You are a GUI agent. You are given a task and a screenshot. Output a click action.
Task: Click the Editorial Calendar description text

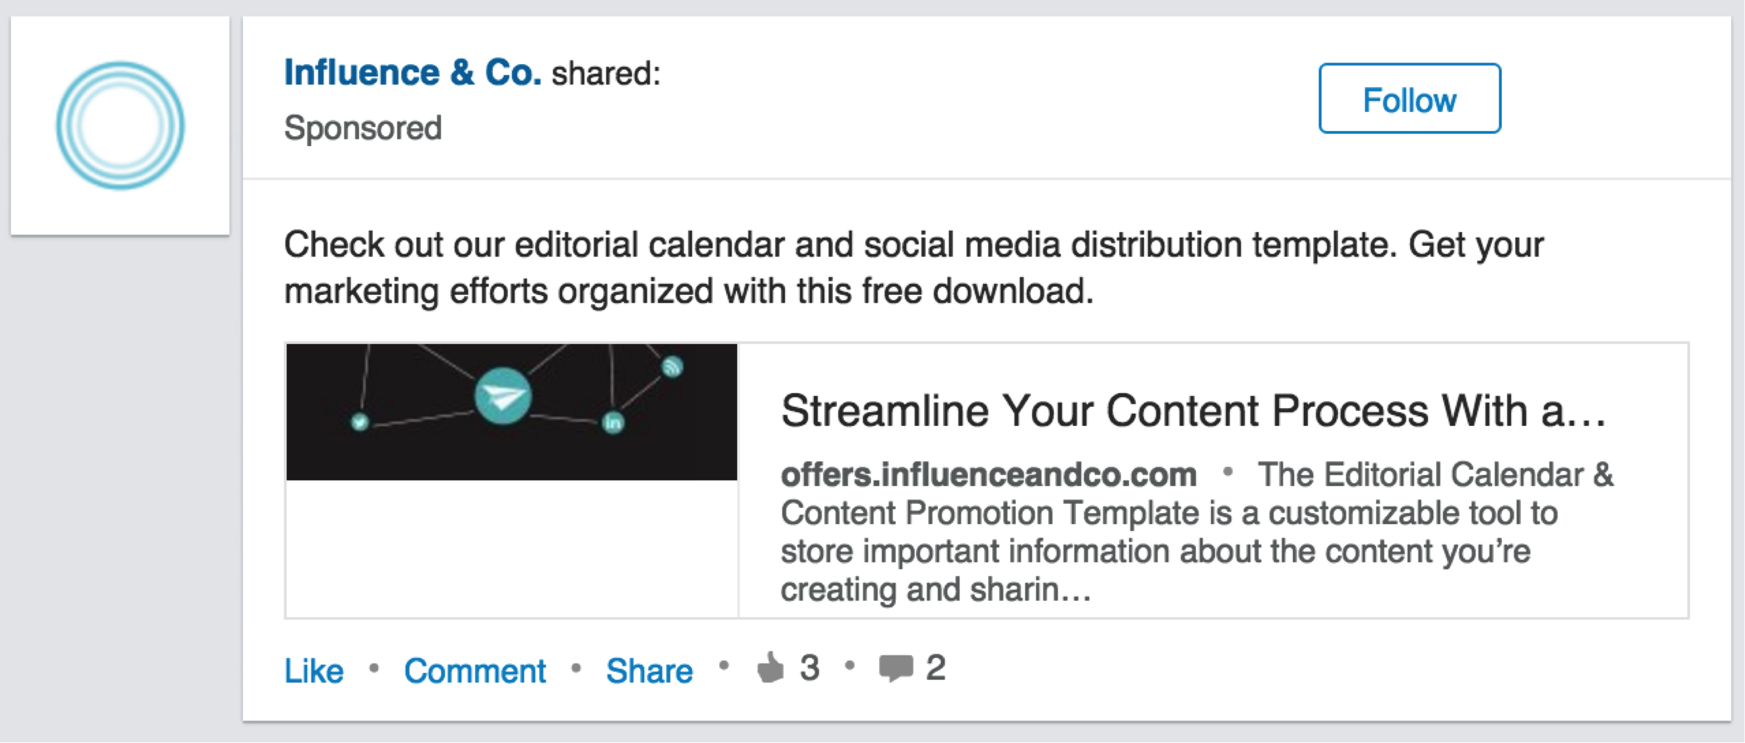coord(1168,531)
